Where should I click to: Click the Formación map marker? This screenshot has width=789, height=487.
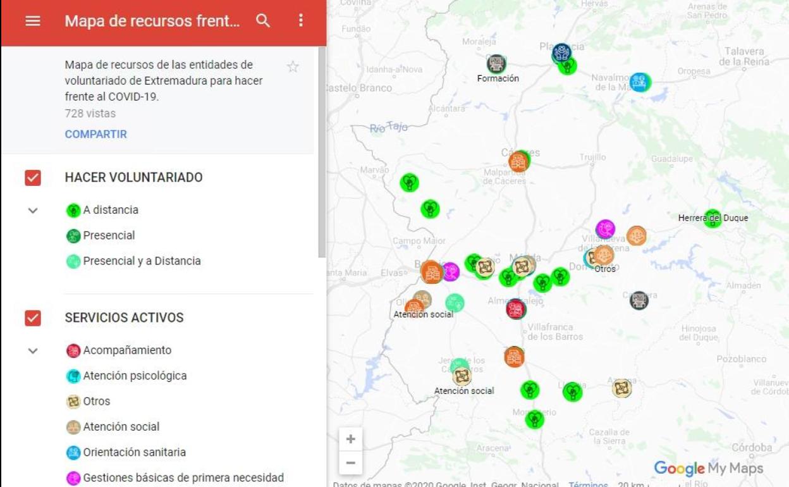(x=496, y=63)
